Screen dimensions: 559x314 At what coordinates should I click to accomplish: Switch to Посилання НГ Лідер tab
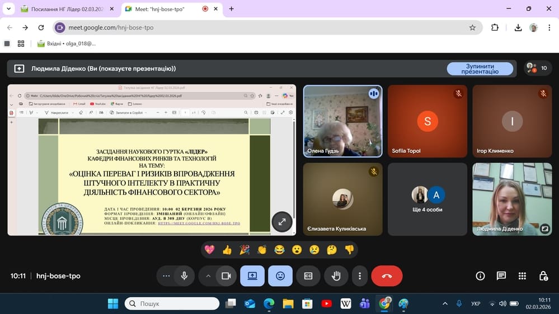tap(67, 9)
